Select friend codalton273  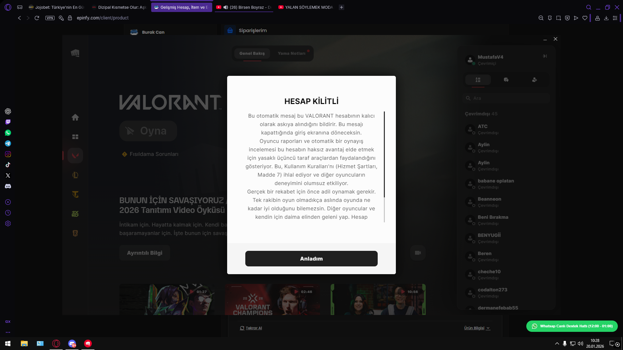click(506, 293)
